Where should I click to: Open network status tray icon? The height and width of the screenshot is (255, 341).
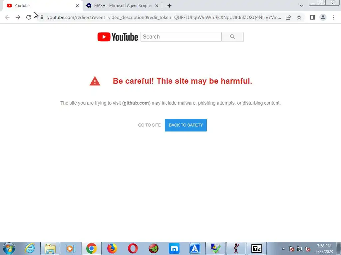click(x=299, y=249)
